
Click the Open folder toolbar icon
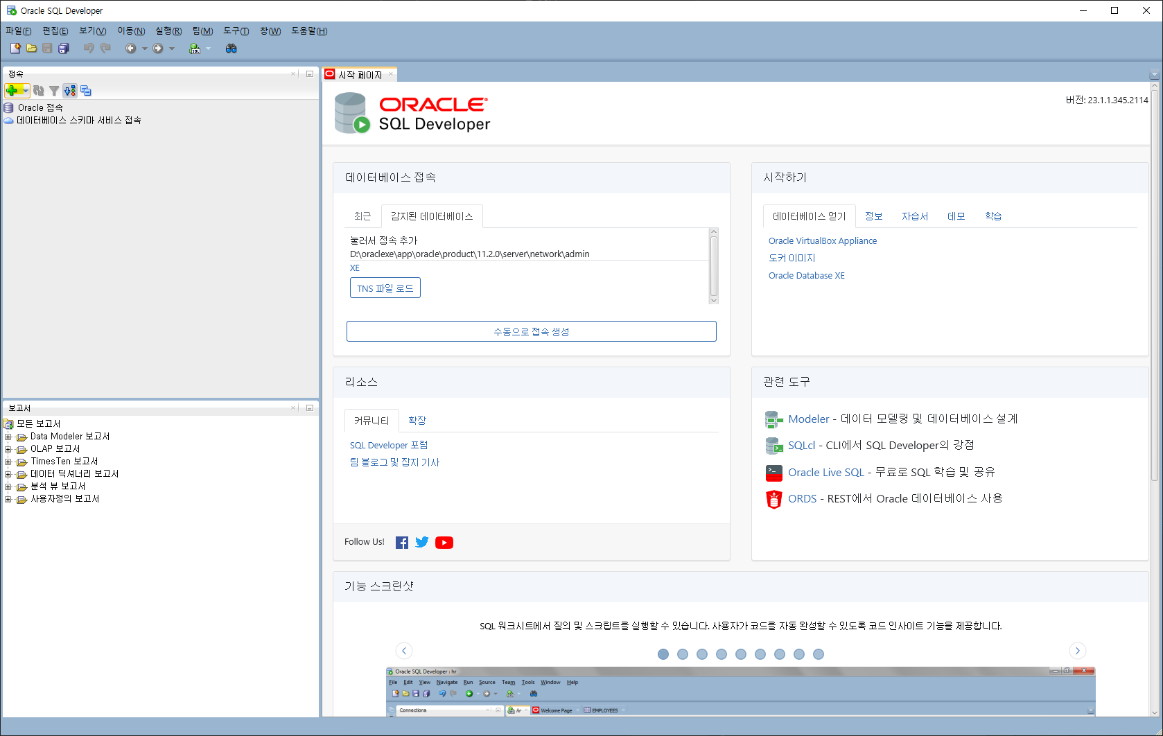(x=31, y=49)
